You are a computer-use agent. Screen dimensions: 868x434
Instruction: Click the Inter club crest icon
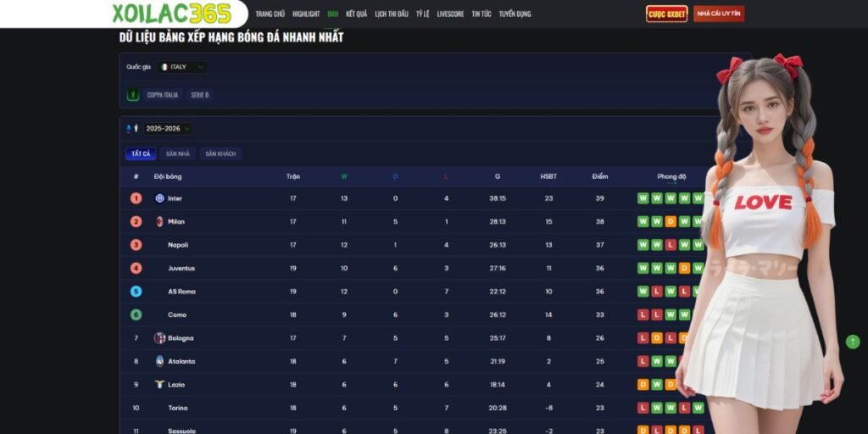(159, 198)
